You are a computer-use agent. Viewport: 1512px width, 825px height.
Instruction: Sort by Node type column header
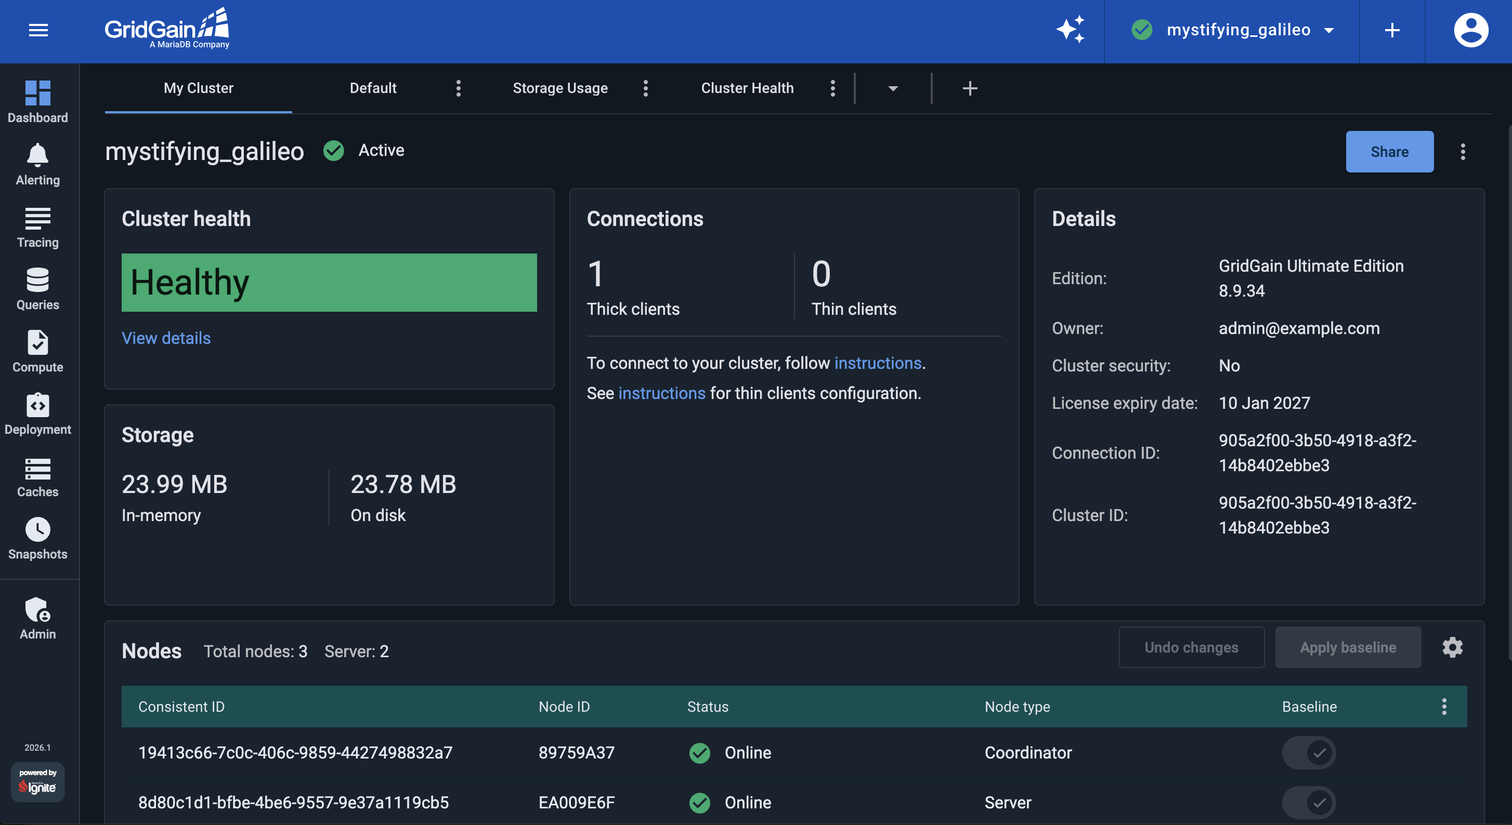pos(1016,706)
